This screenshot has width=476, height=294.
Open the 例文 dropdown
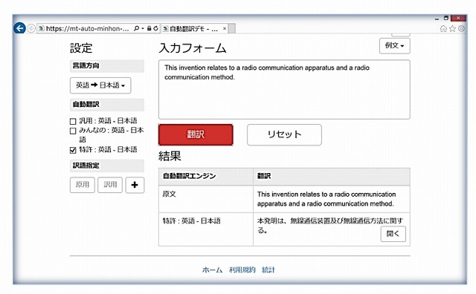tap(395, 46)
